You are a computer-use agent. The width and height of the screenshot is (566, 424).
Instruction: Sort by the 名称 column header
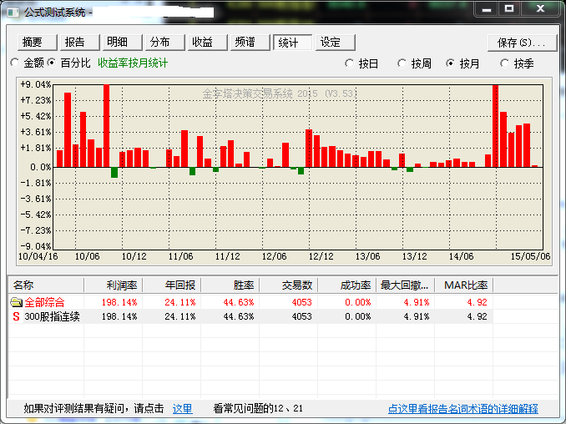pyautogui.click(x=46, y=285)
